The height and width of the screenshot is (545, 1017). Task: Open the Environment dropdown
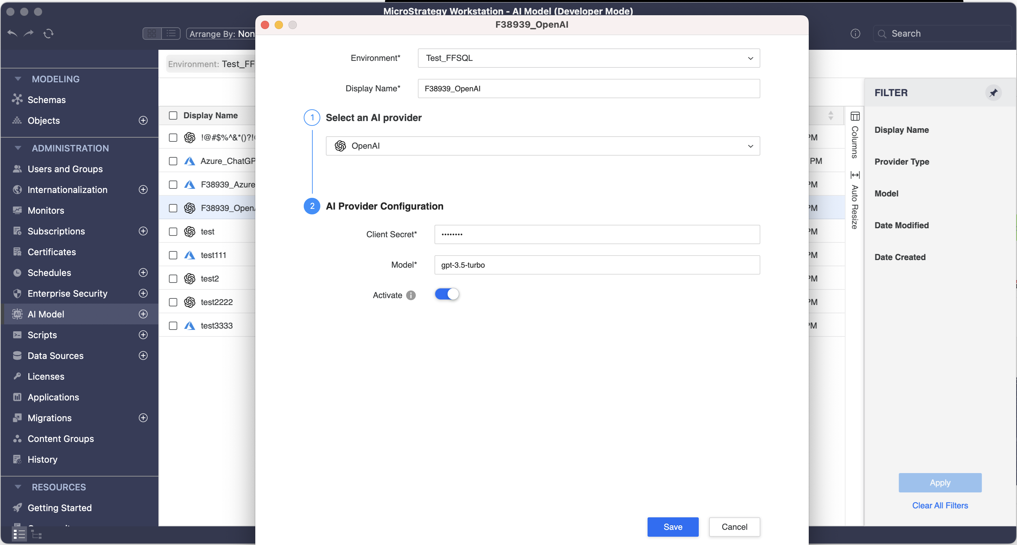(588, 58)
